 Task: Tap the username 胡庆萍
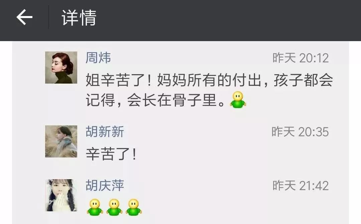(x=105, y=185)
